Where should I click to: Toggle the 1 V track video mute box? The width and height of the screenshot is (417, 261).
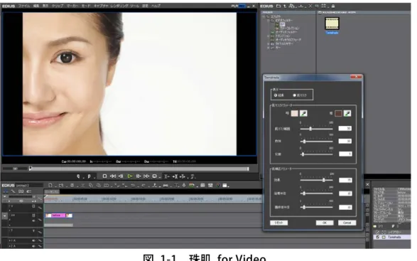[x=33, y=206]
